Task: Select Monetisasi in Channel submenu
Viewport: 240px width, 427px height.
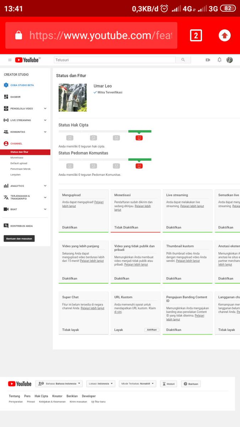Action: [17, 158]
